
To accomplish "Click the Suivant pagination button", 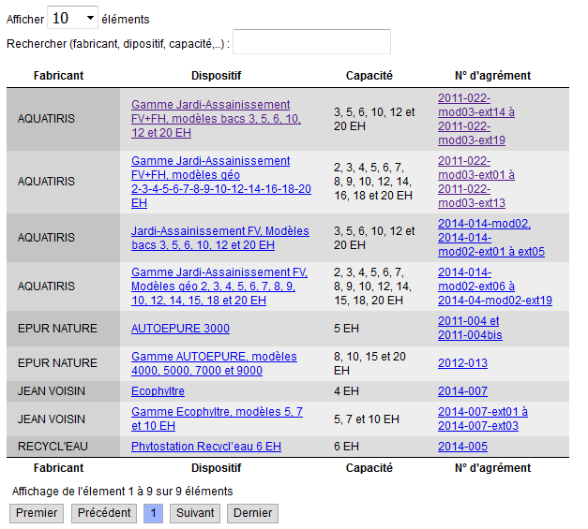I will (195, 513).
